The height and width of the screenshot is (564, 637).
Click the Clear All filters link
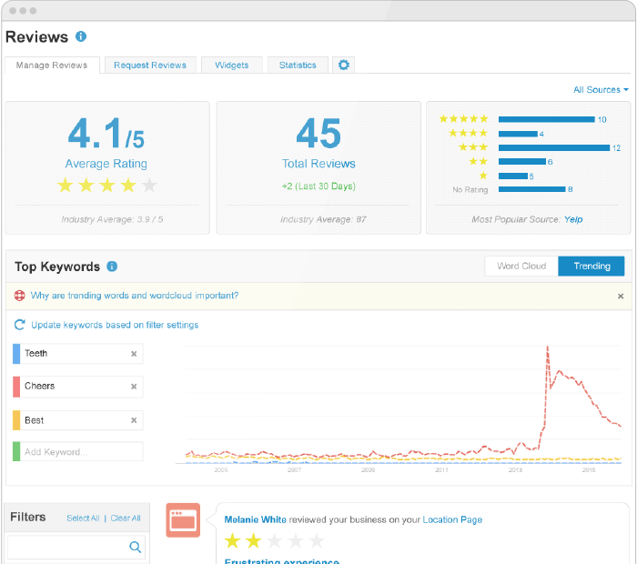[126, 519]
